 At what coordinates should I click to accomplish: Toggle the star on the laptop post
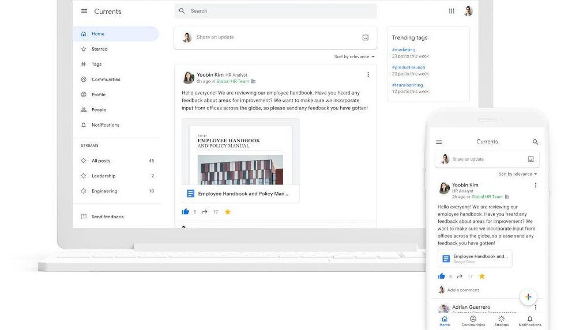pyautogui.click(x=228, y=212)
